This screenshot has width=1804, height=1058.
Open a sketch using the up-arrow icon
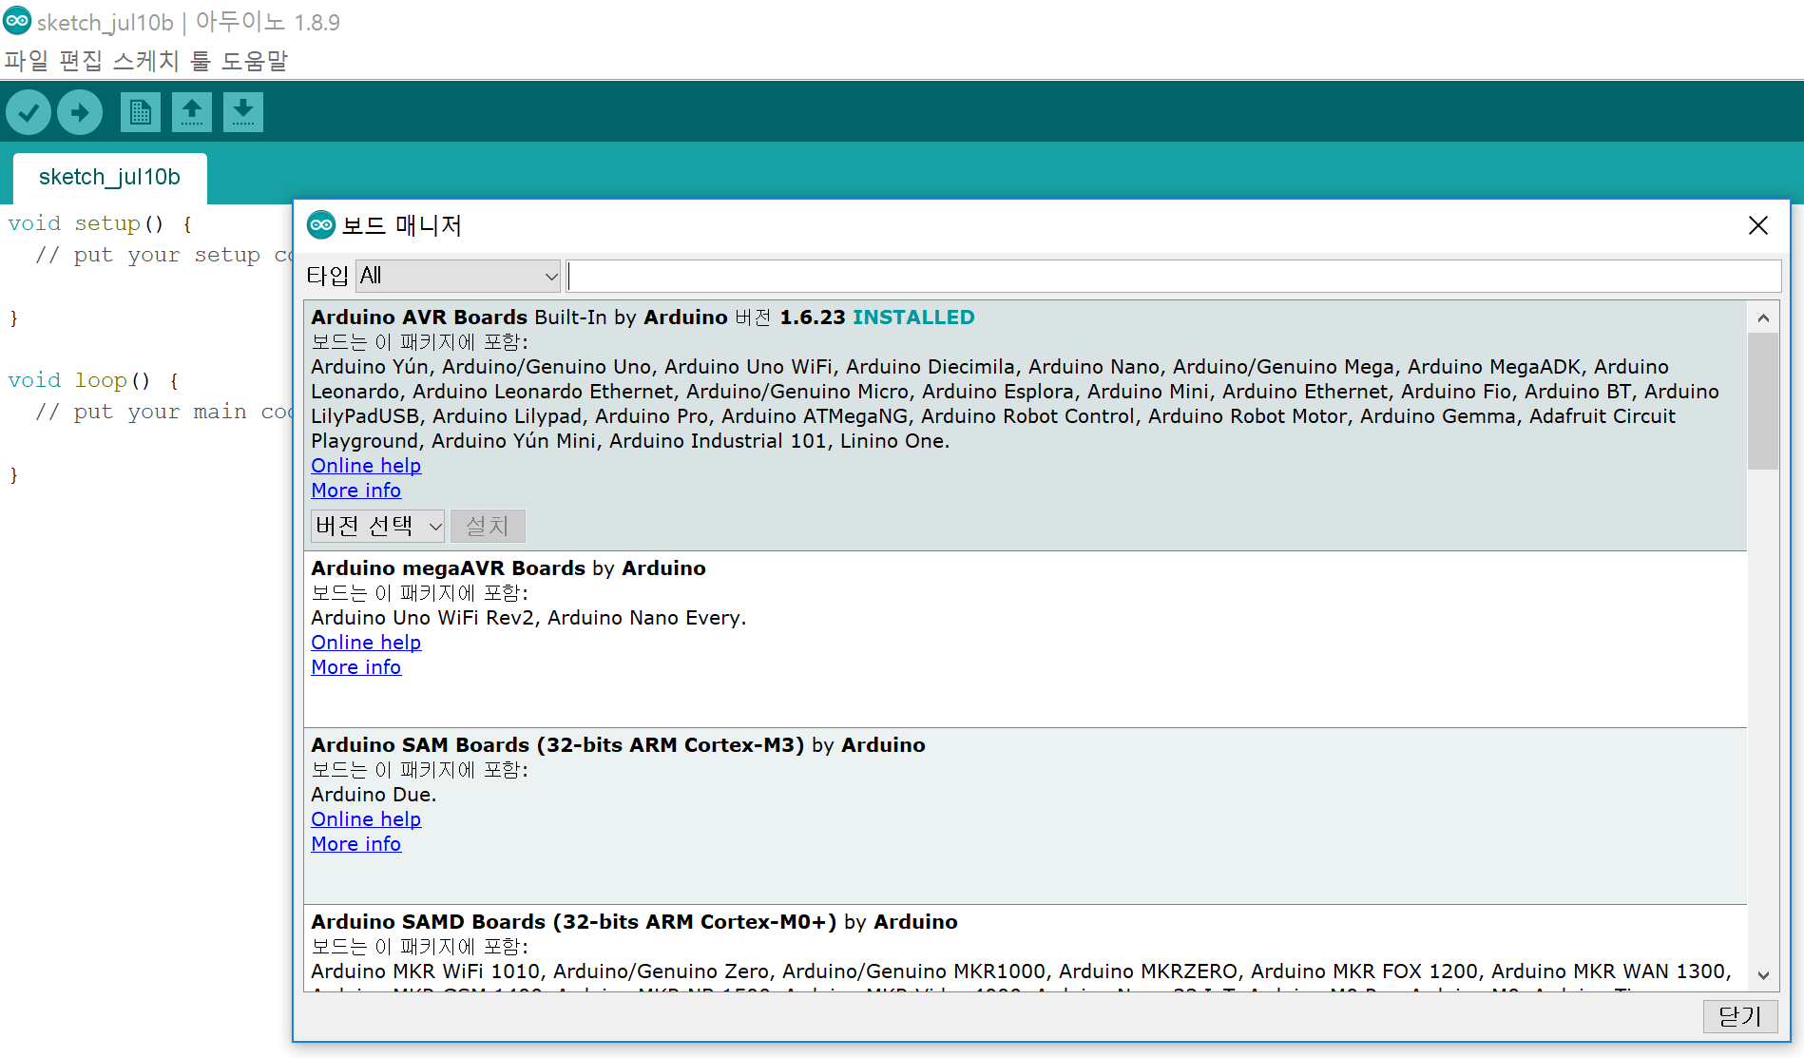click(x=192, y=112)
